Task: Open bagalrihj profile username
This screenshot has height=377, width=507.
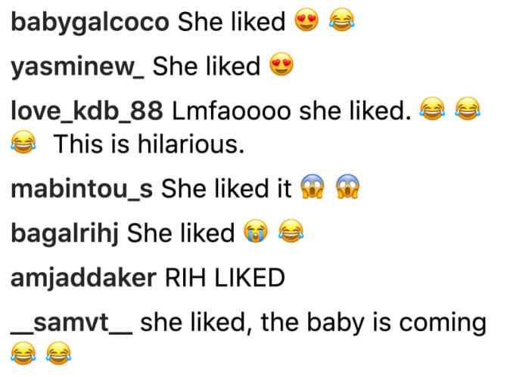Action: [x=64, y=233]
